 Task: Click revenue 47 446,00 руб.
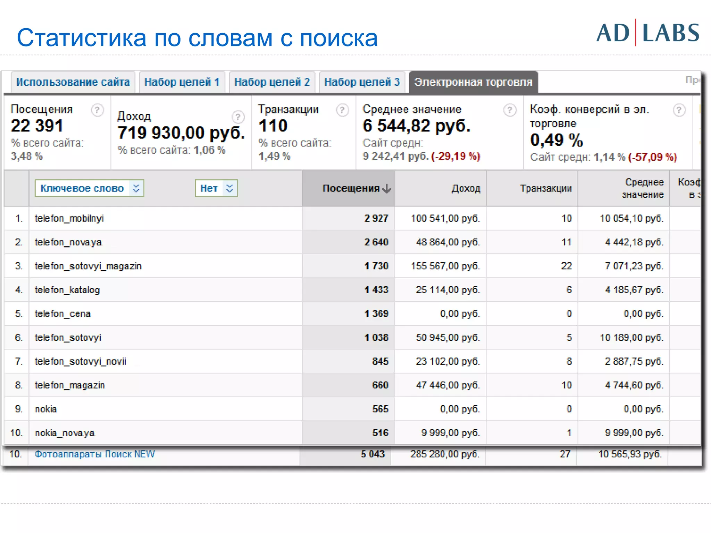click(448, 385)
